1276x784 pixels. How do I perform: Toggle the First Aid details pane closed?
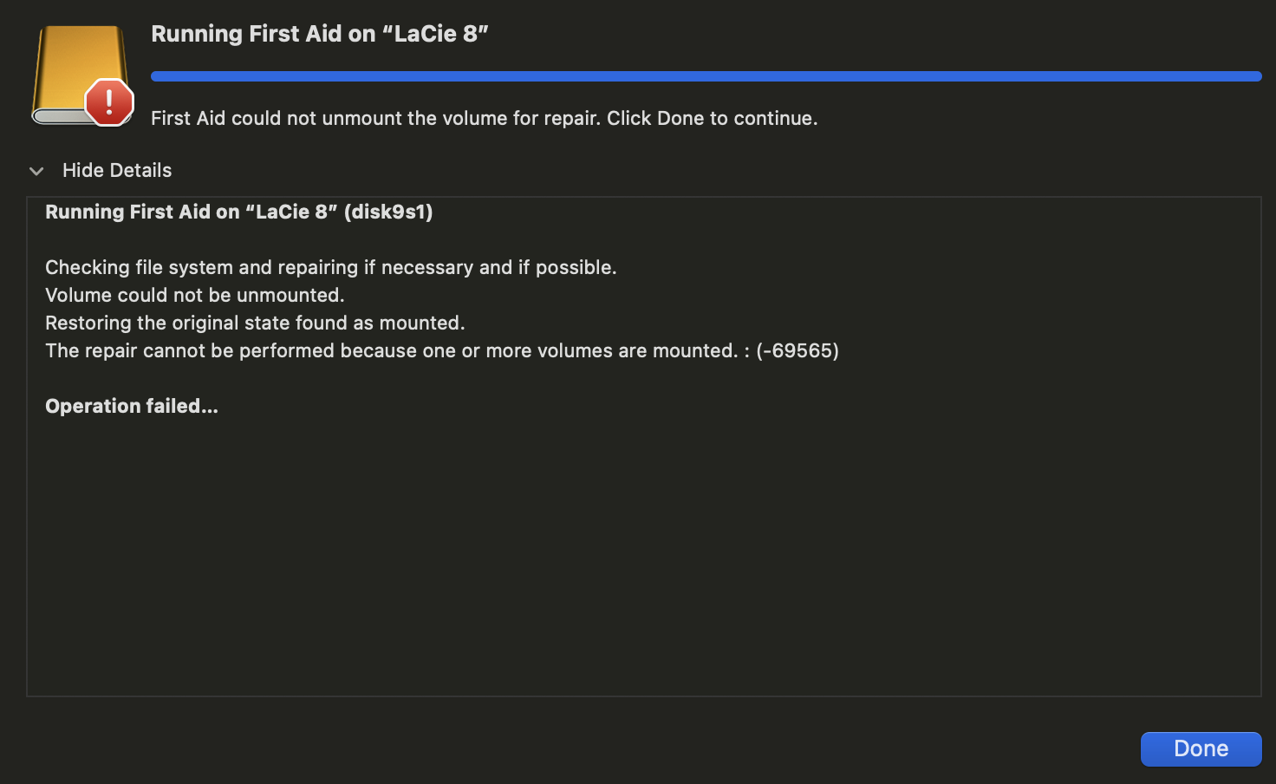click(116, 170)
